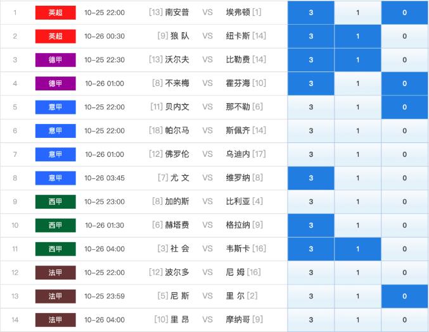Click the 英超 league tag in row 1
429x332 pixels.
coord(56,13)
